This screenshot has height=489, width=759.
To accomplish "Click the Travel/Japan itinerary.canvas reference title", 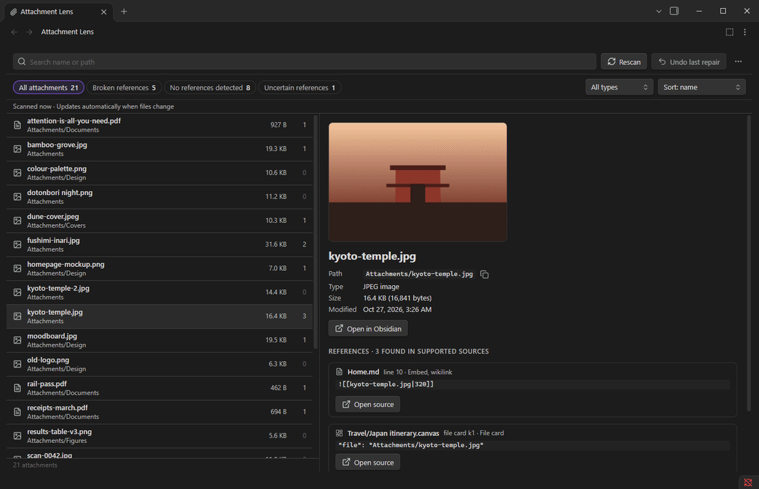I will (393, 433).
